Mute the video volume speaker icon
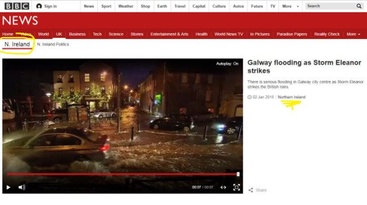Image resolution: width=367 pixels, height=205 pixels. point(22,187)
